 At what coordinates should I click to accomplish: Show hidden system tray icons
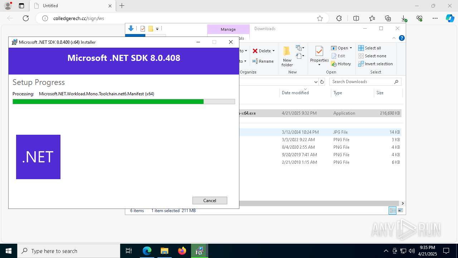[x=386, y=251]
